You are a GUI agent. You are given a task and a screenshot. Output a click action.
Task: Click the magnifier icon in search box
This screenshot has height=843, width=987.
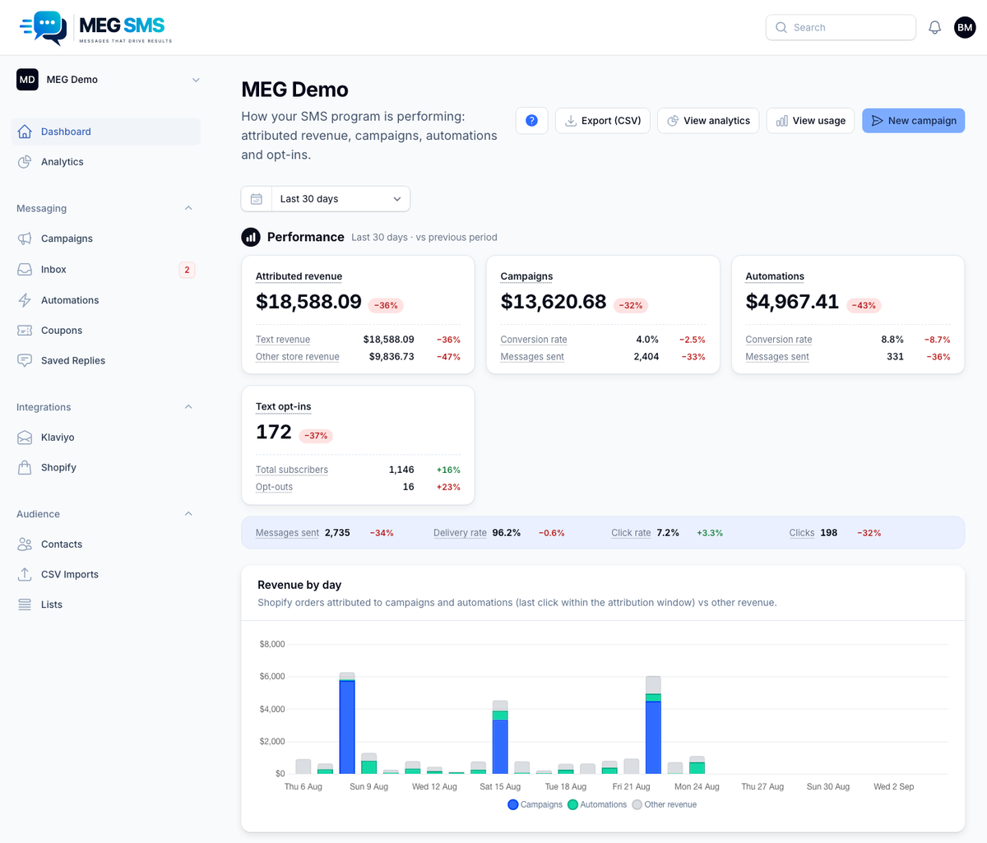pos(781,27)
